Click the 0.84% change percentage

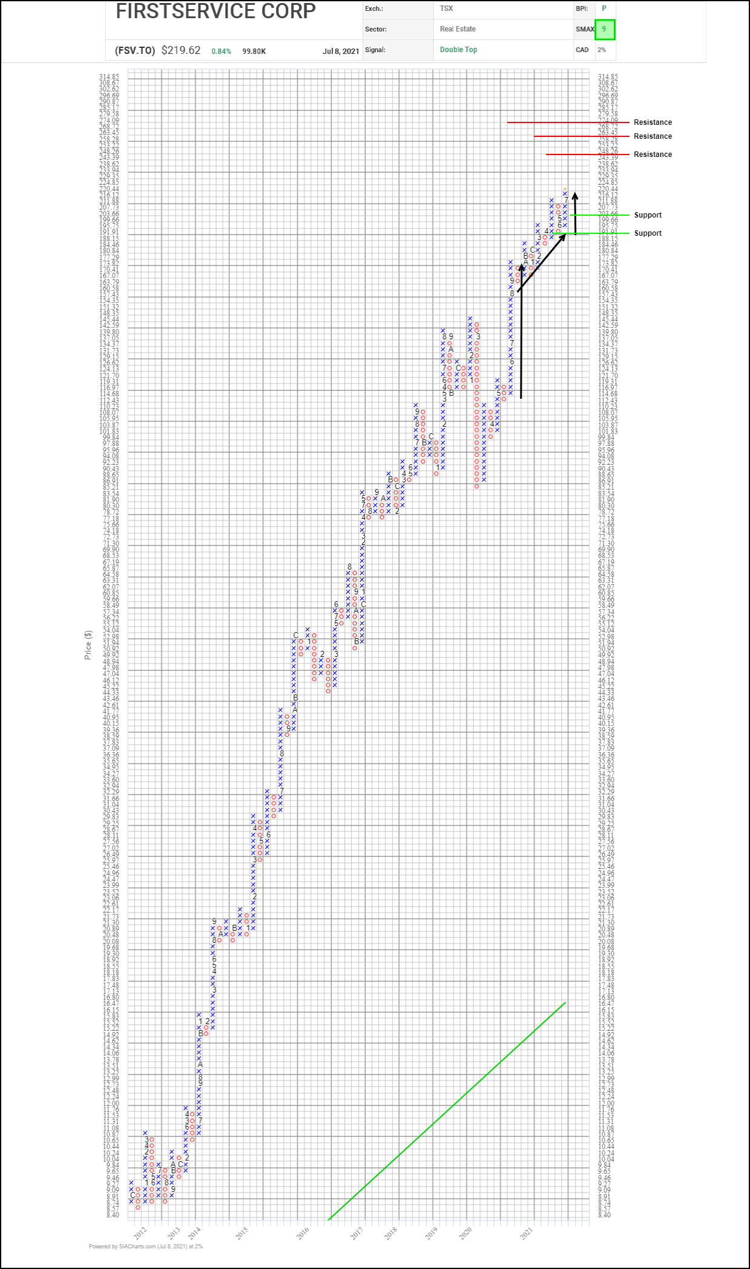221,52
